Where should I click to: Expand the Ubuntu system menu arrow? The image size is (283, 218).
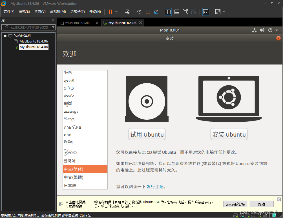(277, 30)
